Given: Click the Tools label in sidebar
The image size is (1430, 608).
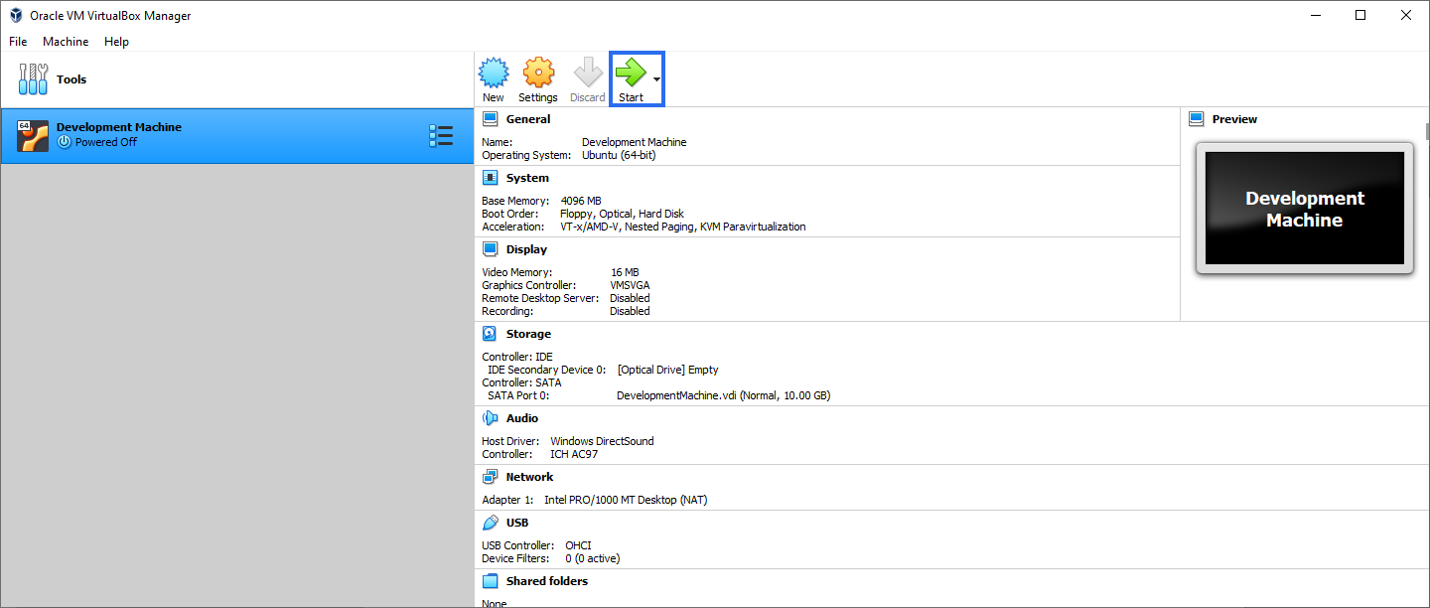Looking at the screenshot, I should click(71, 79).
